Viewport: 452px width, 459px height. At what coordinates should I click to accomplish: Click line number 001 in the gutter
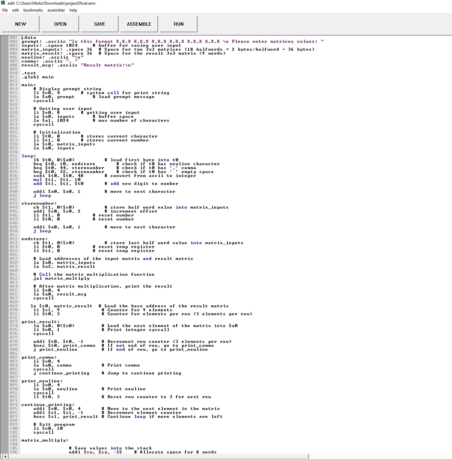point(13,37)
